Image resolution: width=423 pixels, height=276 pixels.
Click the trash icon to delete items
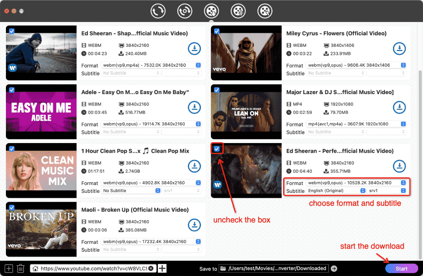(x=20, y=268)
